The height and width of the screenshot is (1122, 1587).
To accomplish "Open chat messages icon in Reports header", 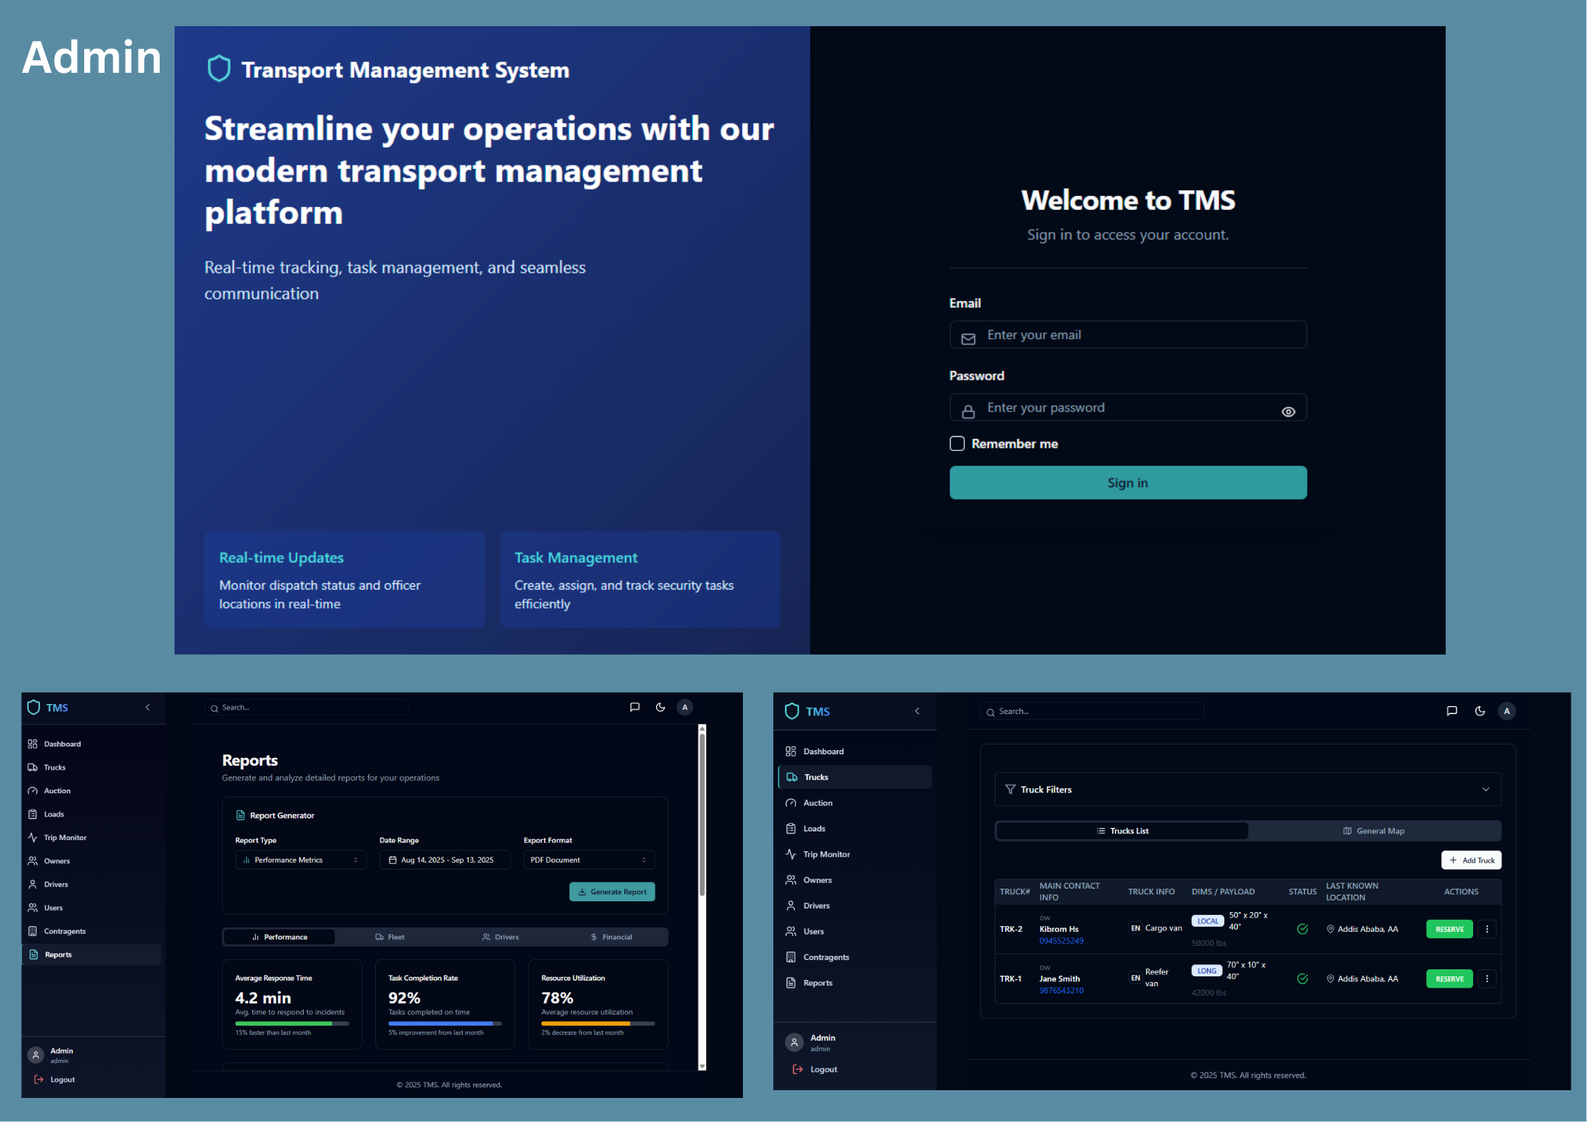I will pyautogui.click(x=634, y=707).
